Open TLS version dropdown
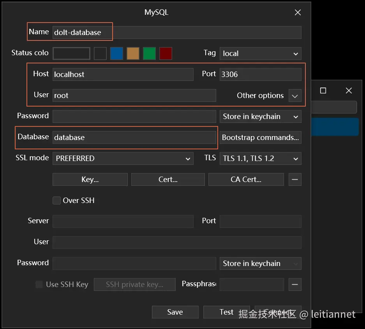The height and width of the screenshot is (329, 365). pos(261,158)
